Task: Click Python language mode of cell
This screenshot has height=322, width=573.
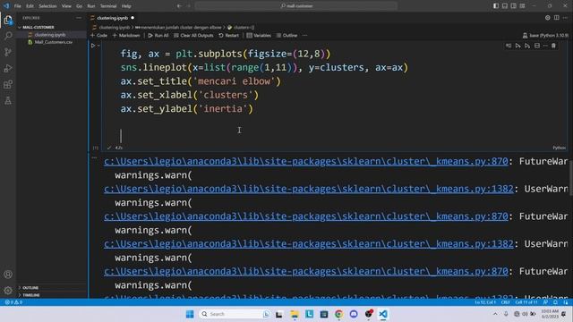Action: pos(559,148)
